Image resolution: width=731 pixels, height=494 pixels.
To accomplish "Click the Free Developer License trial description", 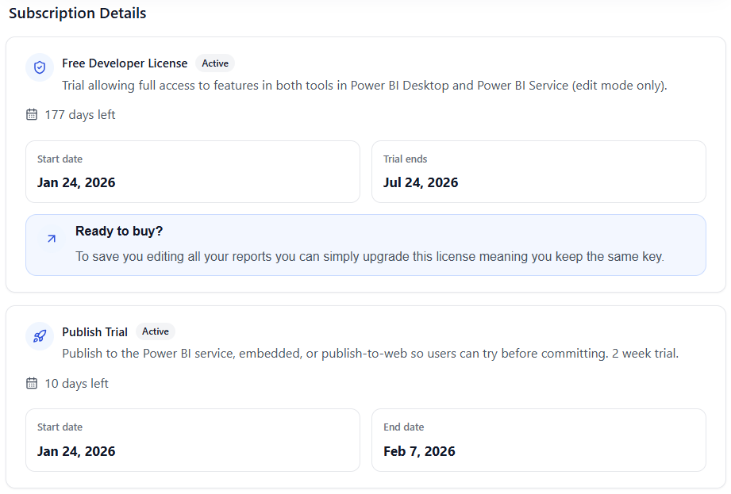I will coord(364,86).
